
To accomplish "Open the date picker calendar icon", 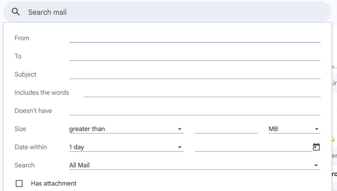I will 316,147.
